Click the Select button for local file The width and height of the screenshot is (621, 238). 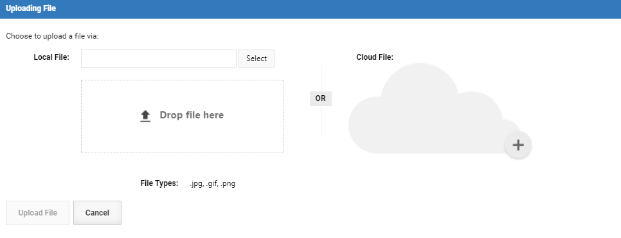pyautogui.click(x=256, y=59)
